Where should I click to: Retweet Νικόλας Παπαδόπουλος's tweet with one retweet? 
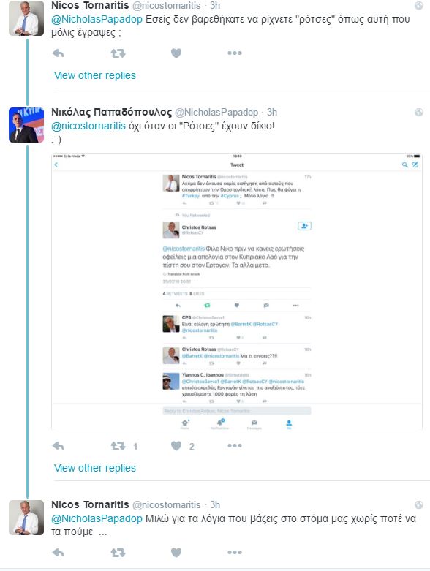pyautogui.click(x=118, y=446)
